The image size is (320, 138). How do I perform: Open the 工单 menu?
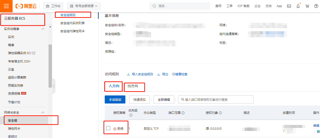tap(229, 6)
